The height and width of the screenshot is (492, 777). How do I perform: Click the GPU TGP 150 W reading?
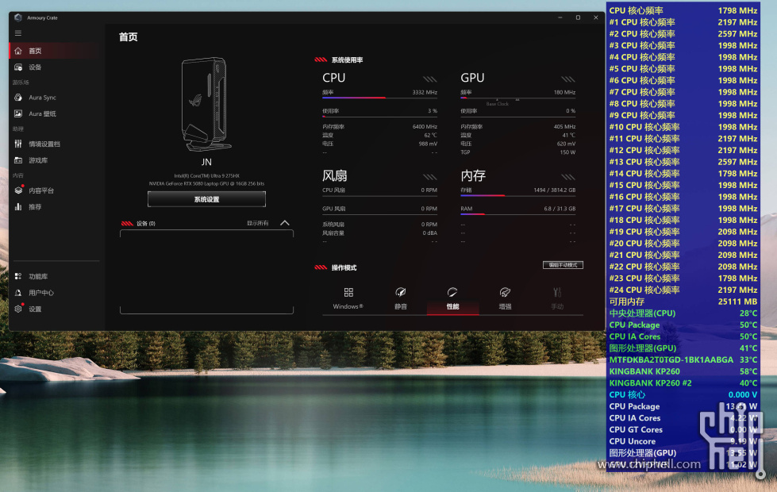pyautogui.click(x=517, y=152)
